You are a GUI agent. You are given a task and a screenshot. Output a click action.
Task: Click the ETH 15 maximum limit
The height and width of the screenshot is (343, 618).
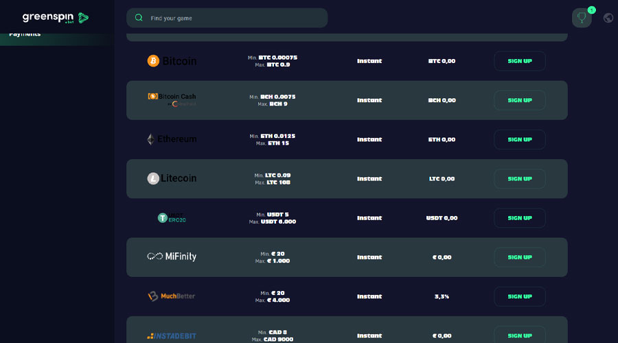pyautogui.click(x=279, y=143)
